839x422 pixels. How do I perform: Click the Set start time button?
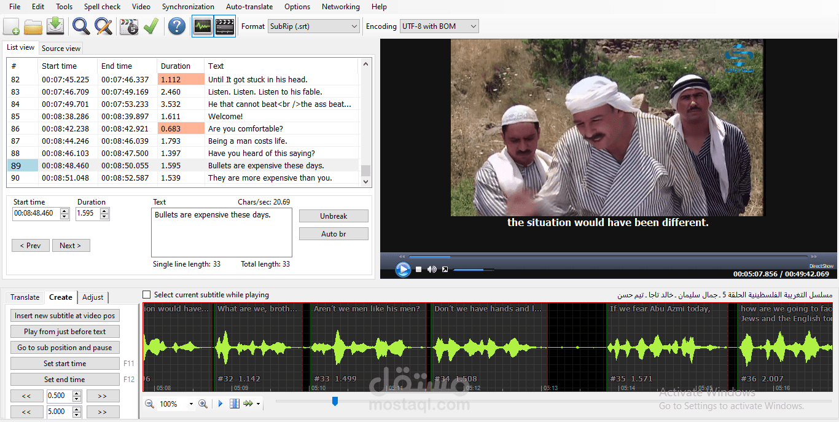[65, 364]
